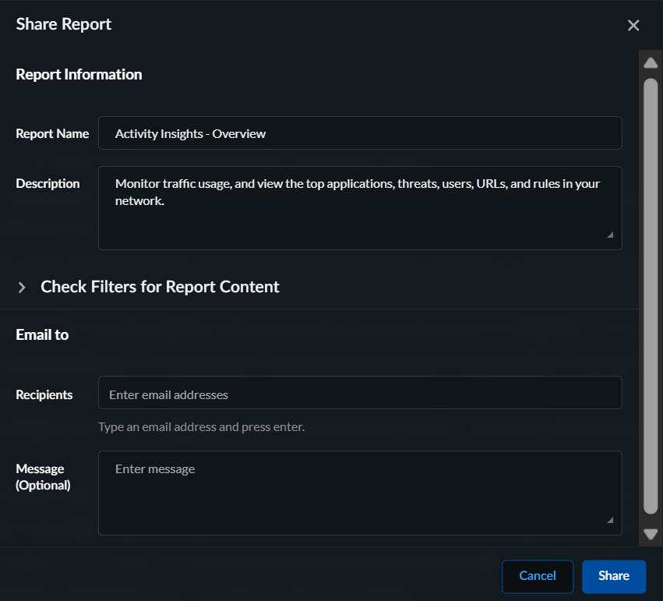Click the Message (Optional) label
The width and height of the screenshot is (663, 601).
coord(43,477)
